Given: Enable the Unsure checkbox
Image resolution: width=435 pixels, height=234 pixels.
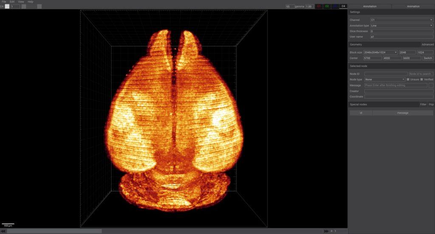Looking at the screenshot, I should 408,80.
